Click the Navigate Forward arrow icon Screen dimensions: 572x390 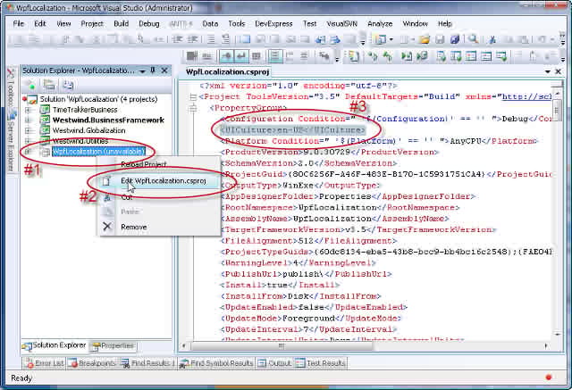(x=335, y=39)
